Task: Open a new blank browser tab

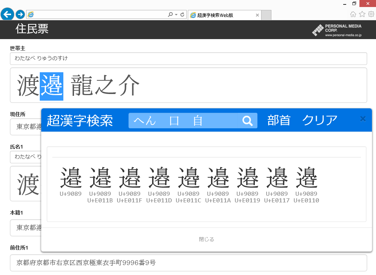Action: (x=266, y=15)
